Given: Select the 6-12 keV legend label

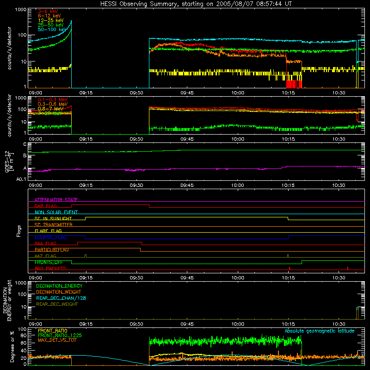Looking at the screenshot, I should (x=49, y=16).
